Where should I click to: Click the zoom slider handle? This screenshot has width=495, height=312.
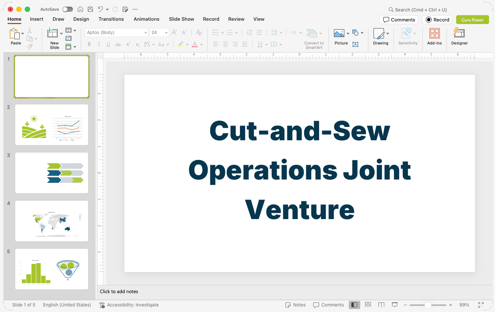[428, 305]
